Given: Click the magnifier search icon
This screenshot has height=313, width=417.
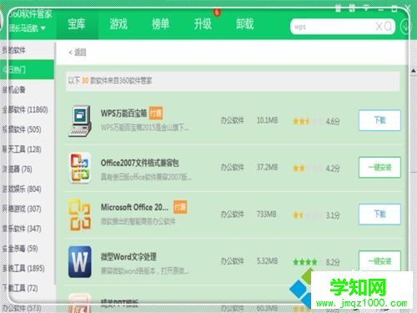Looking at the screenshot, I should click(388, 27).
